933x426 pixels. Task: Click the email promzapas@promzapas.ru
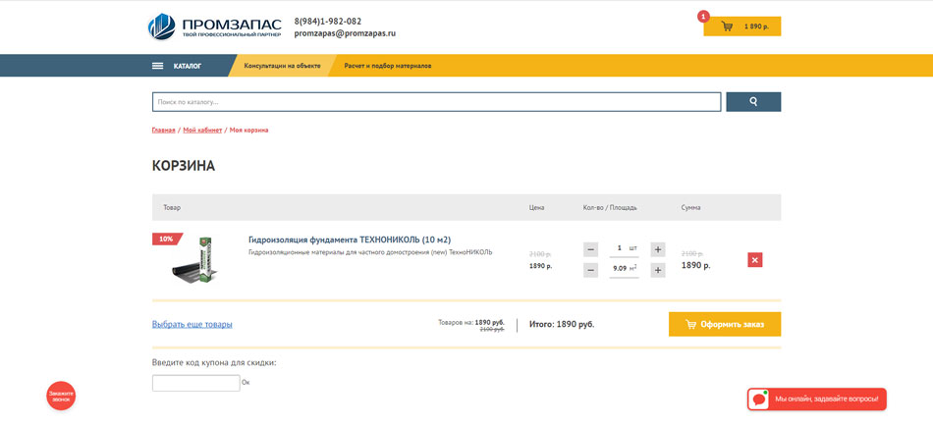pos(345,34)
